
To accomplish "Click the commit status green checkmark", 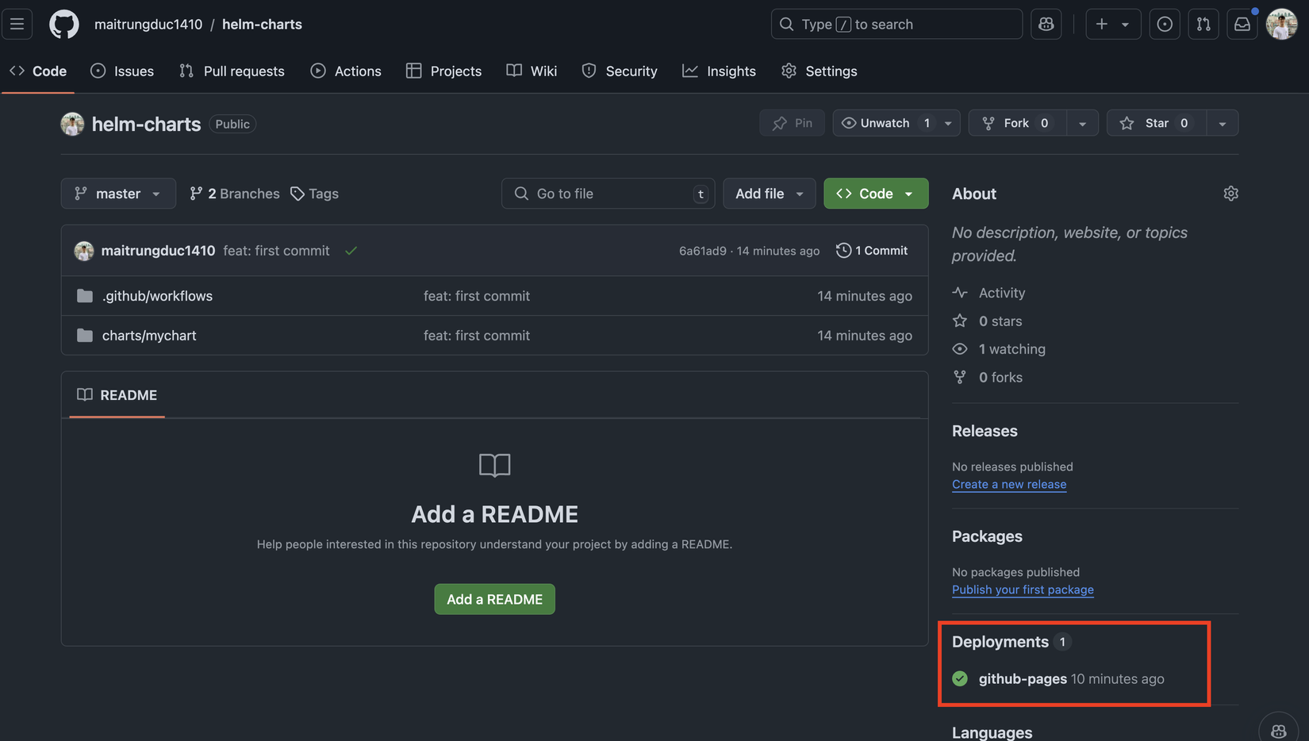I will [x=351, y=251].
